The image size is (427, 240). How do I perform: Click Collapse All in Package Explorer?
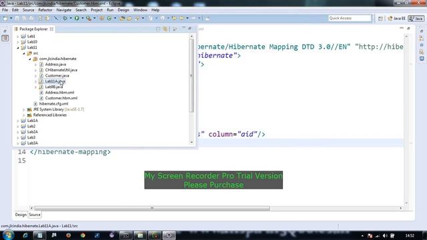[158, 29]
